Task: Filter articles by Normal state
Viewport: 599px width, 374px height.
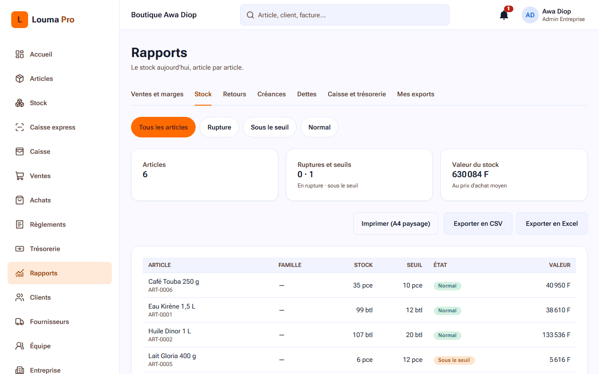Action: click(320, 127)
